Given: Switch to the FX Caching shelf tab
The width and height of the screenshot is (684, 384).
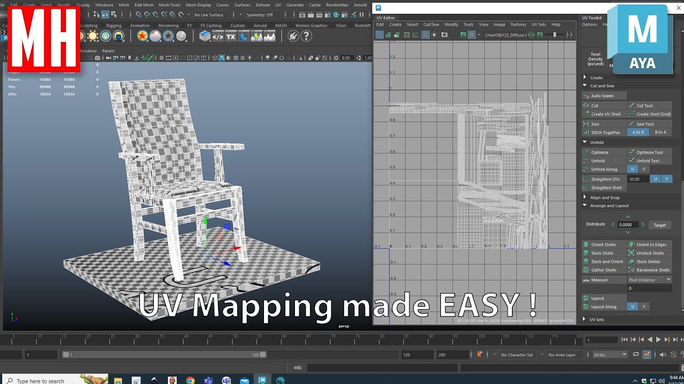Looking at the screenshot, I should click(211, 26).
